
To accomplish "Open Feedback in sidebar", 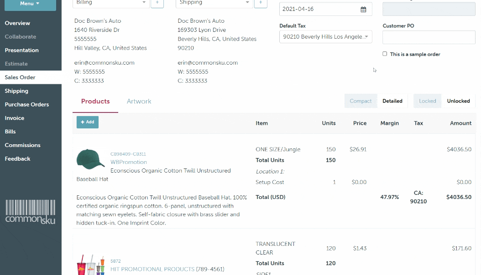I will click(17, 159).
